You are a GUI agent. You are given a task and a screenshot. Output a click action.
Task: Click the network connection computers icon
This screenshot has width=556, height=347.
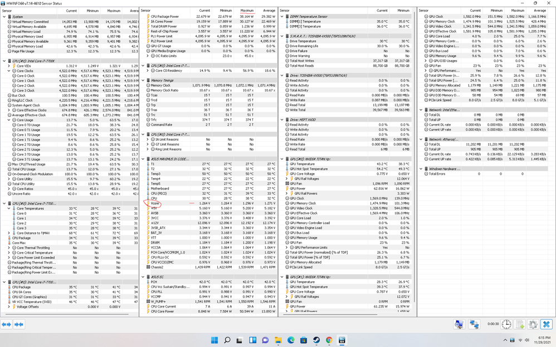coord(474,324)
